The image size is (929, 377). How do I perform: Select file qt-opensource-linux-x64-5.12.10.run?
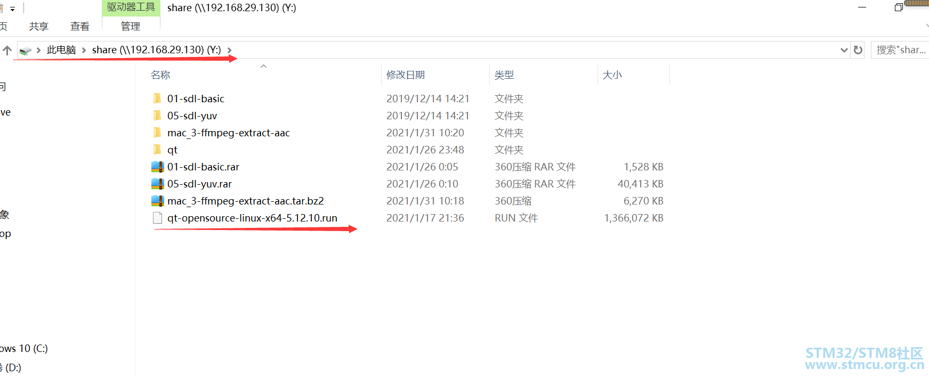pyautogui.click(x=252, y=218)
